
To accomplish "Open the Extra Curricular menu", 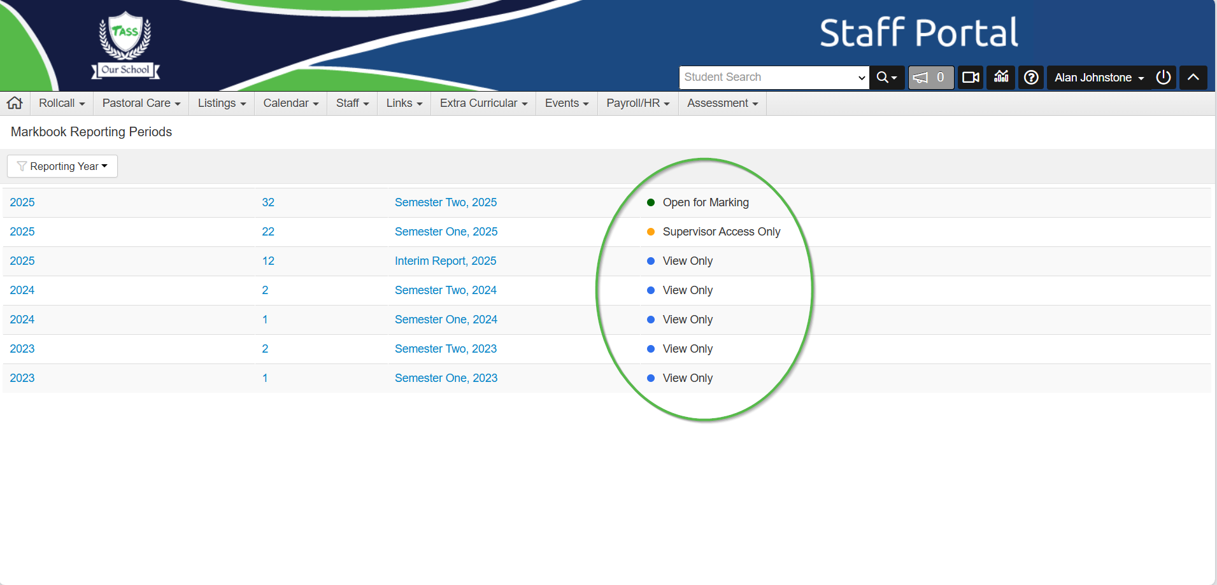I will pyautogui.click(x=483, y=103).
